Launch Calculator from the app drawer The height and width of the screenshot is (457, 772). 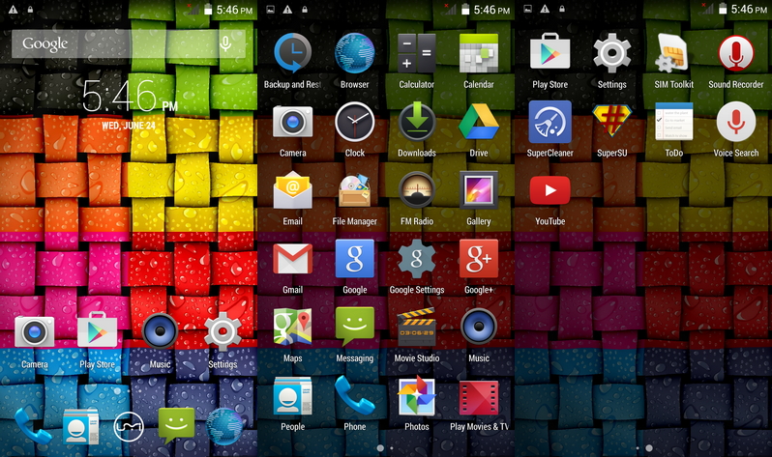tap(417, 53)
